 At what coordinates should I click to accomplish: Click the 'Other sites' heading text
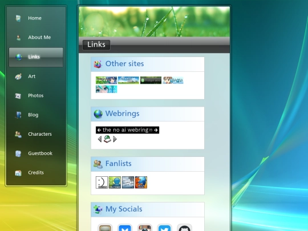[x=124, y=64]
